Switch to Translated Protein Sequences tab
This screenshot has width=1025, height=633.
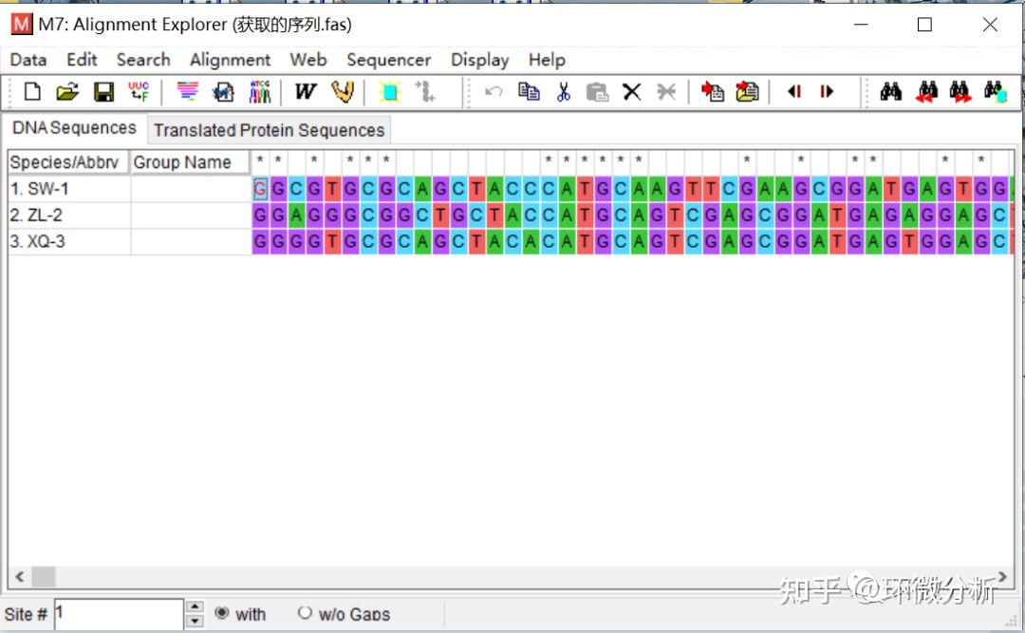[270, 130]
